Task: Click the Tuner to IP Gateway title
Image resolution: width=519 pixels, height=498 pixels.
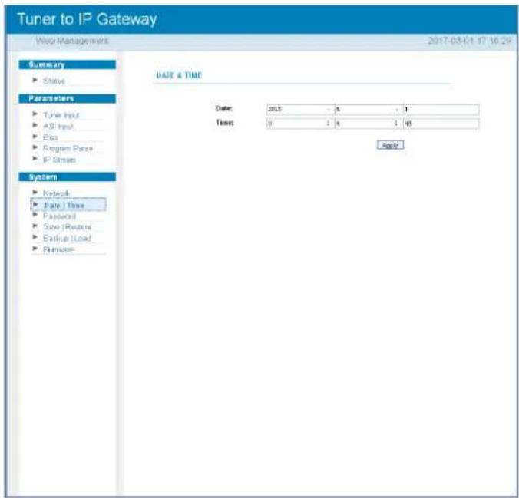Action: (x=87, y=19)
